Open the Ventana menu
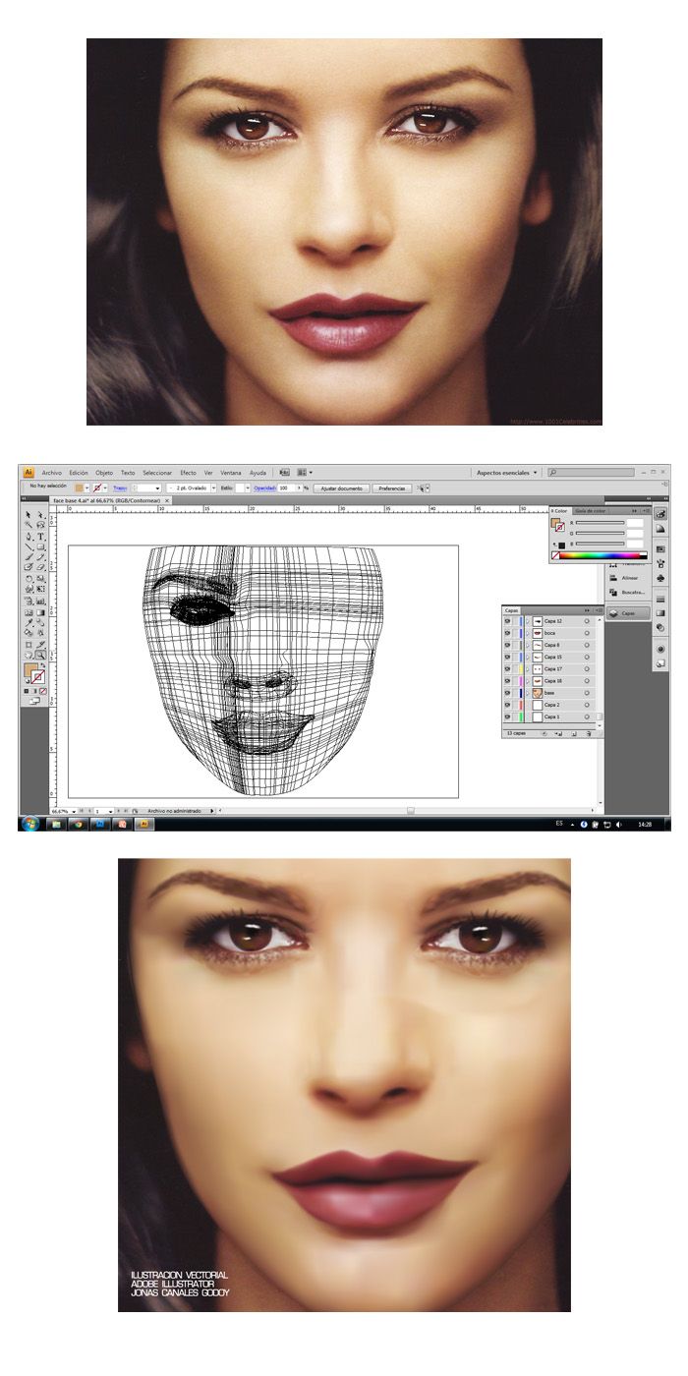 [230, 472]
